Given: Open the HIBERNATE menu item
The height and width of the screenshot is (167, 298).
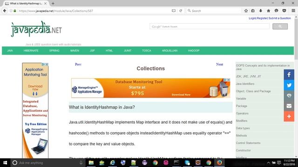Looking at the screenshot, I should coord(31,51).
